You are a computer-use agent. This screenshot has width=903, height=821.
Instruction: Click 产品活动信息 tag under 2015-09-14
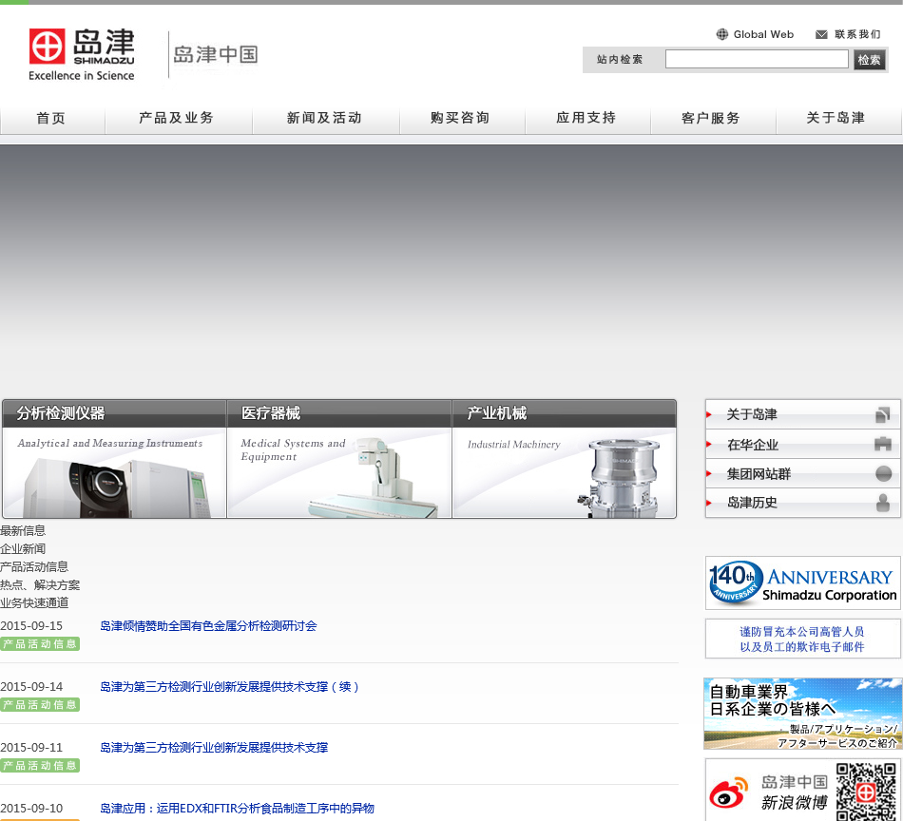click(40, 705)
